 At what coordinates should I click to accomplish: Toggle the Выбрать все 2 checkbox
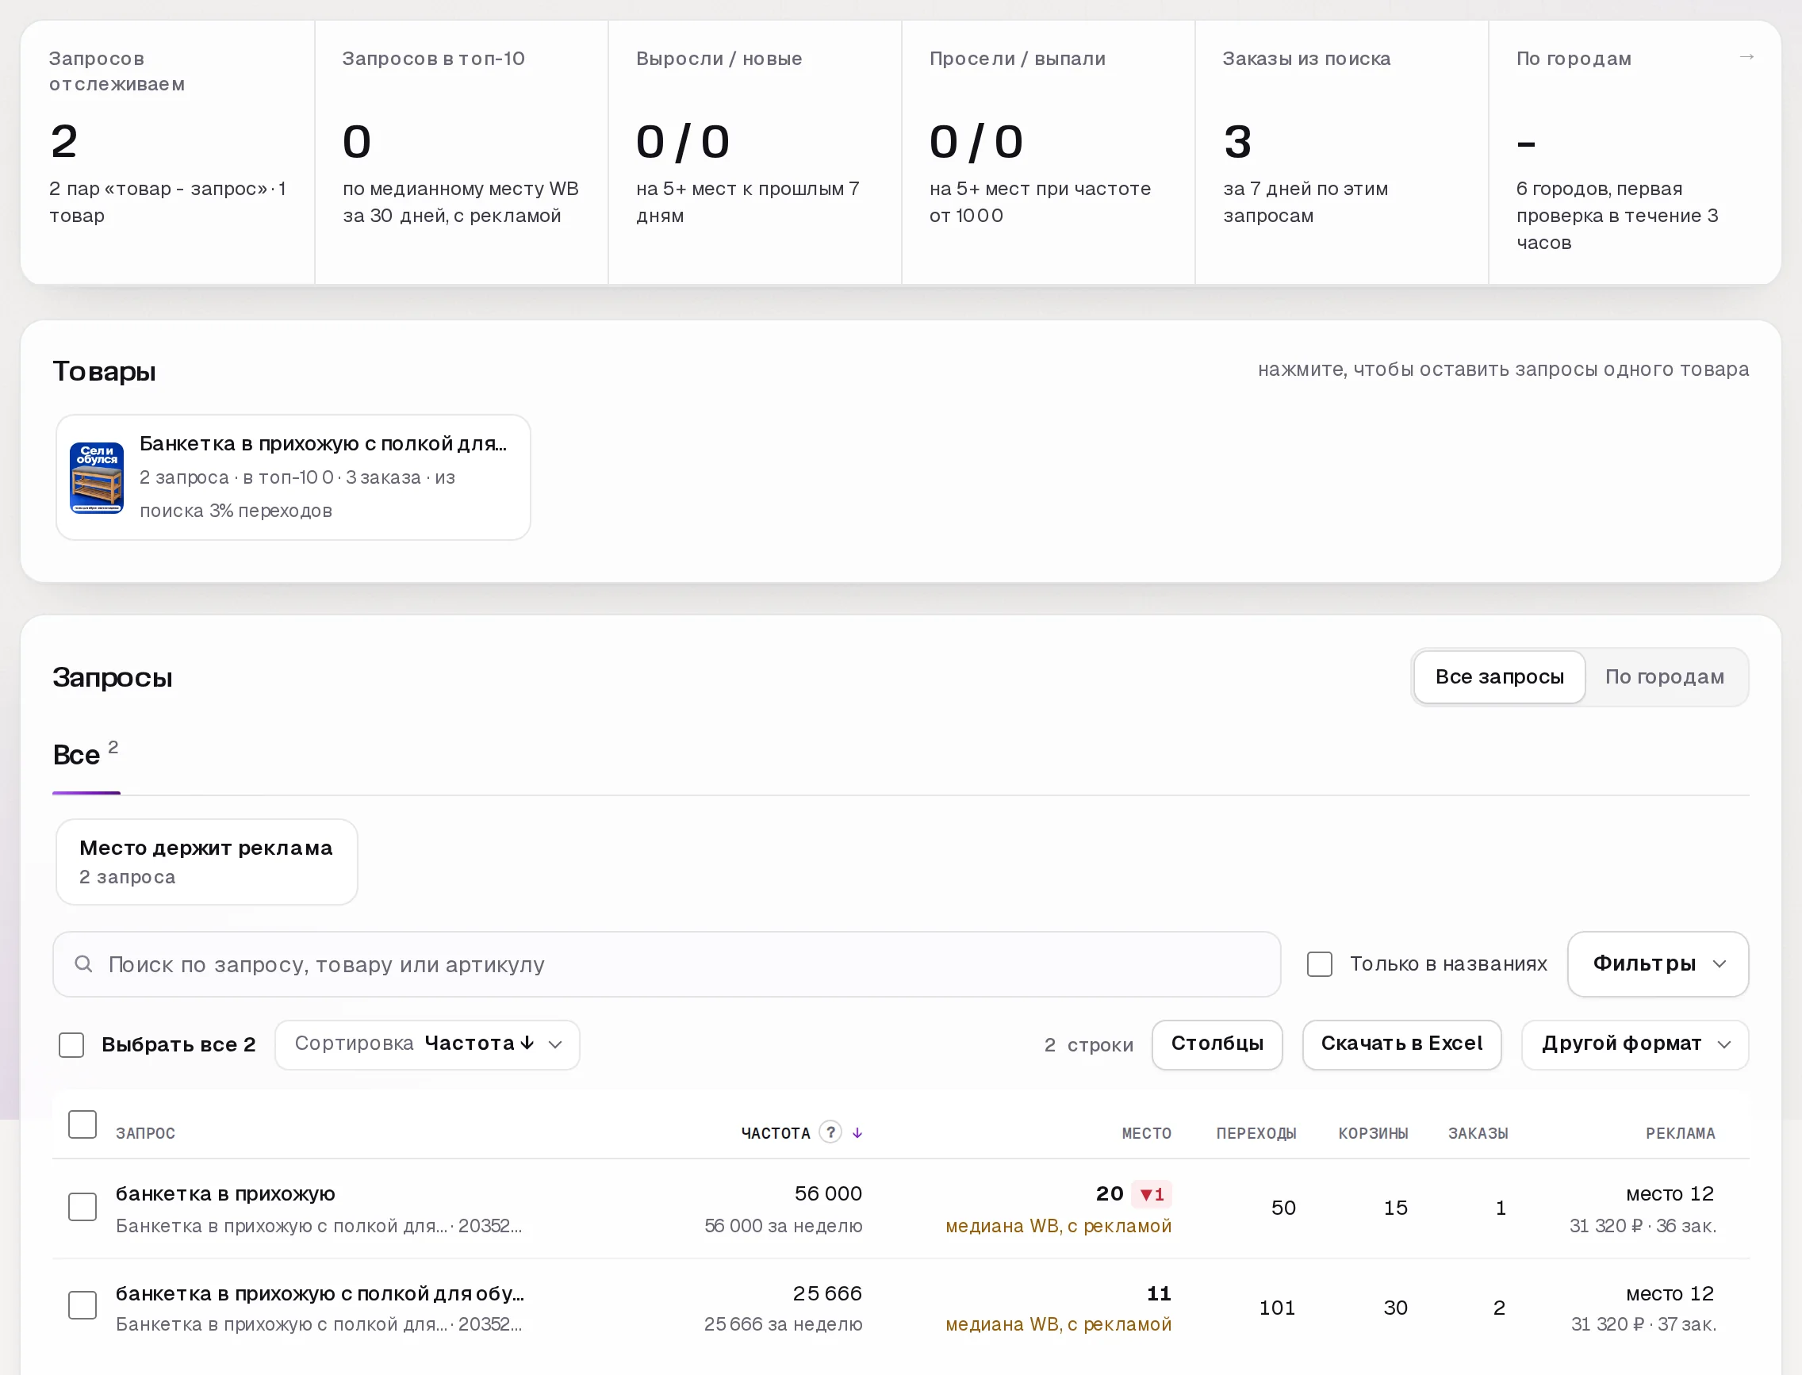71,1044
